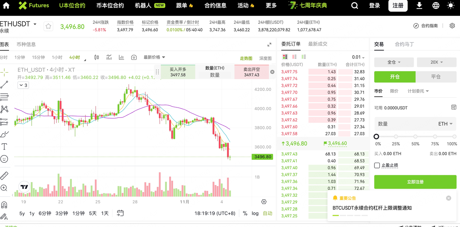
Task: Open the 计划委托 order type dropdown
Action: click(x=418, y=91)
